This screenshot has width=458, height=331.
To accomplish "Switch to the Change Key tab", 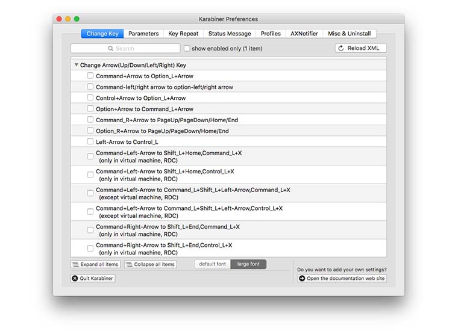I will click(x=102, y=34).
